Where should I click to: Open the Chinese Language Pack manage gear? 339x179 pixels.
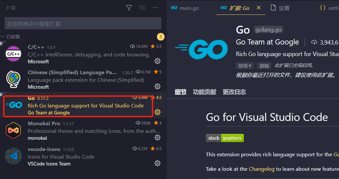[x=157, y=86]
